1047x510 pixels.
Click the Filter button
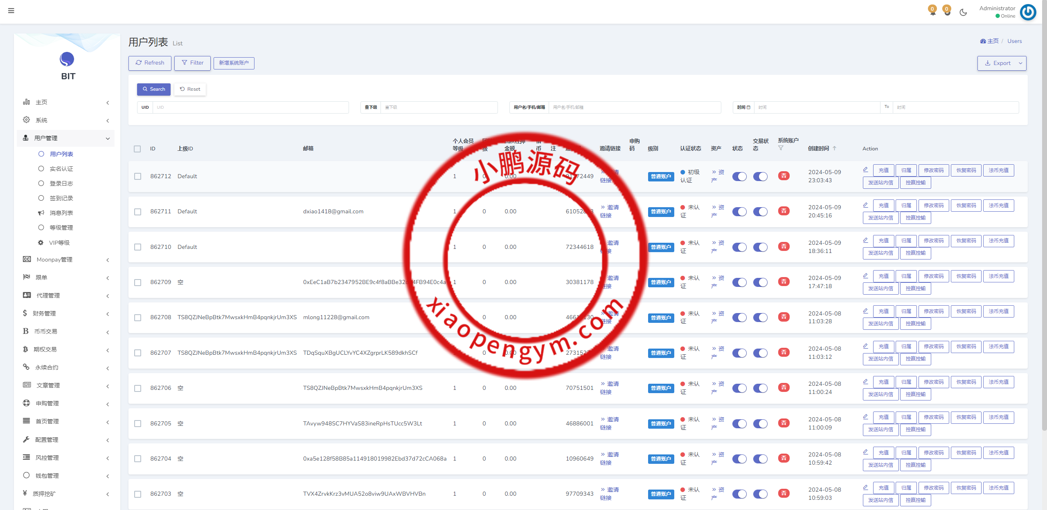[192, 63]
